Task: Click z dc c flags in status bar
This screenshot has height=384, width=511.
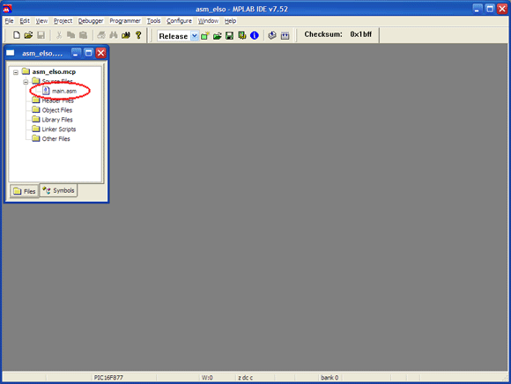Action: point(245,378)
